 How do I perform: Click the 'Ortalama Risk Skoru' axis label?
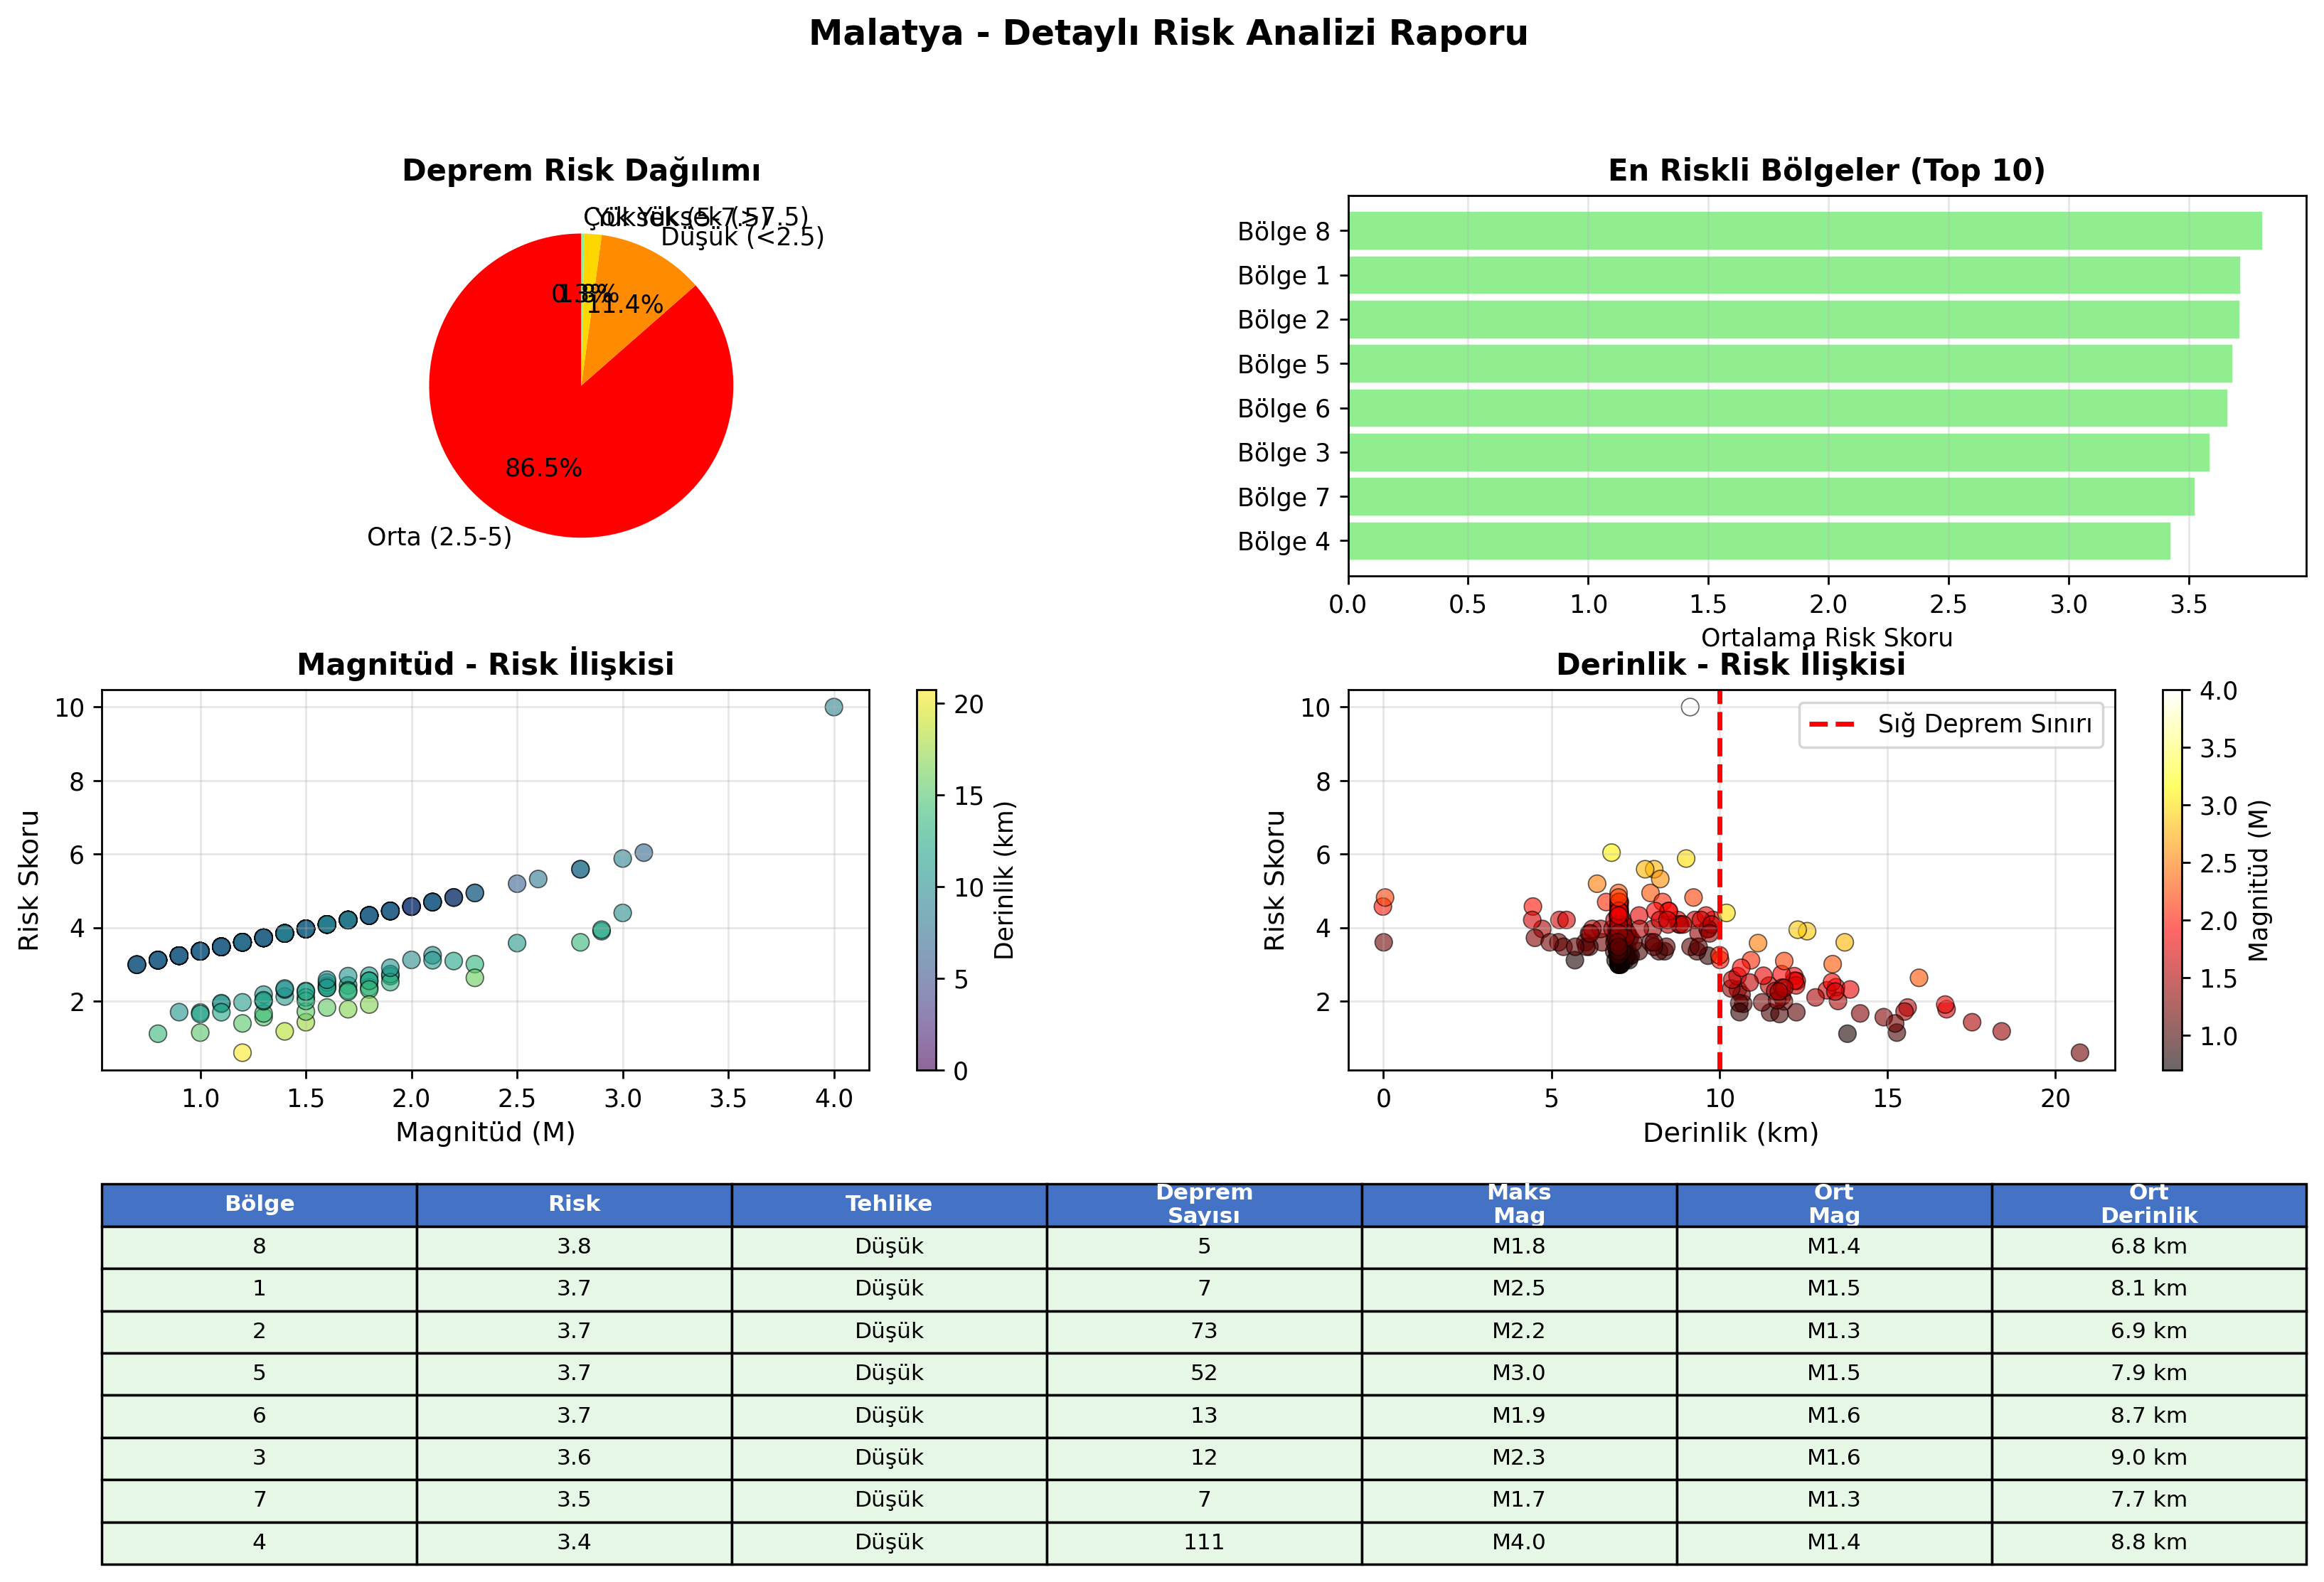1826,637
